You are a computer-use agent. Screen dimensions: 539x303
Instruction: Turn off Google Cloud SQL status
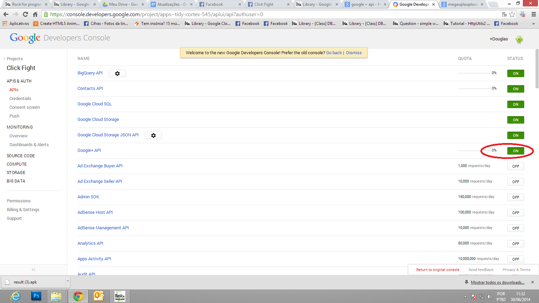515,104
